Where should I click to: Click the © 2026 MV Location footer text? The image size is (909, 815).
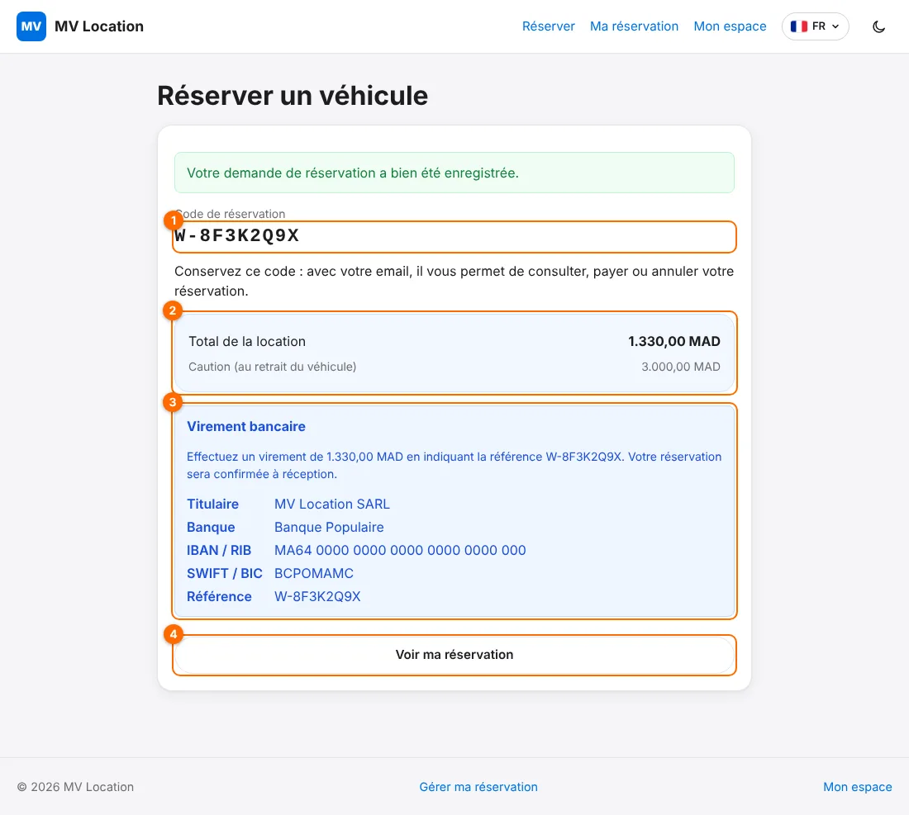click(75, 787)
